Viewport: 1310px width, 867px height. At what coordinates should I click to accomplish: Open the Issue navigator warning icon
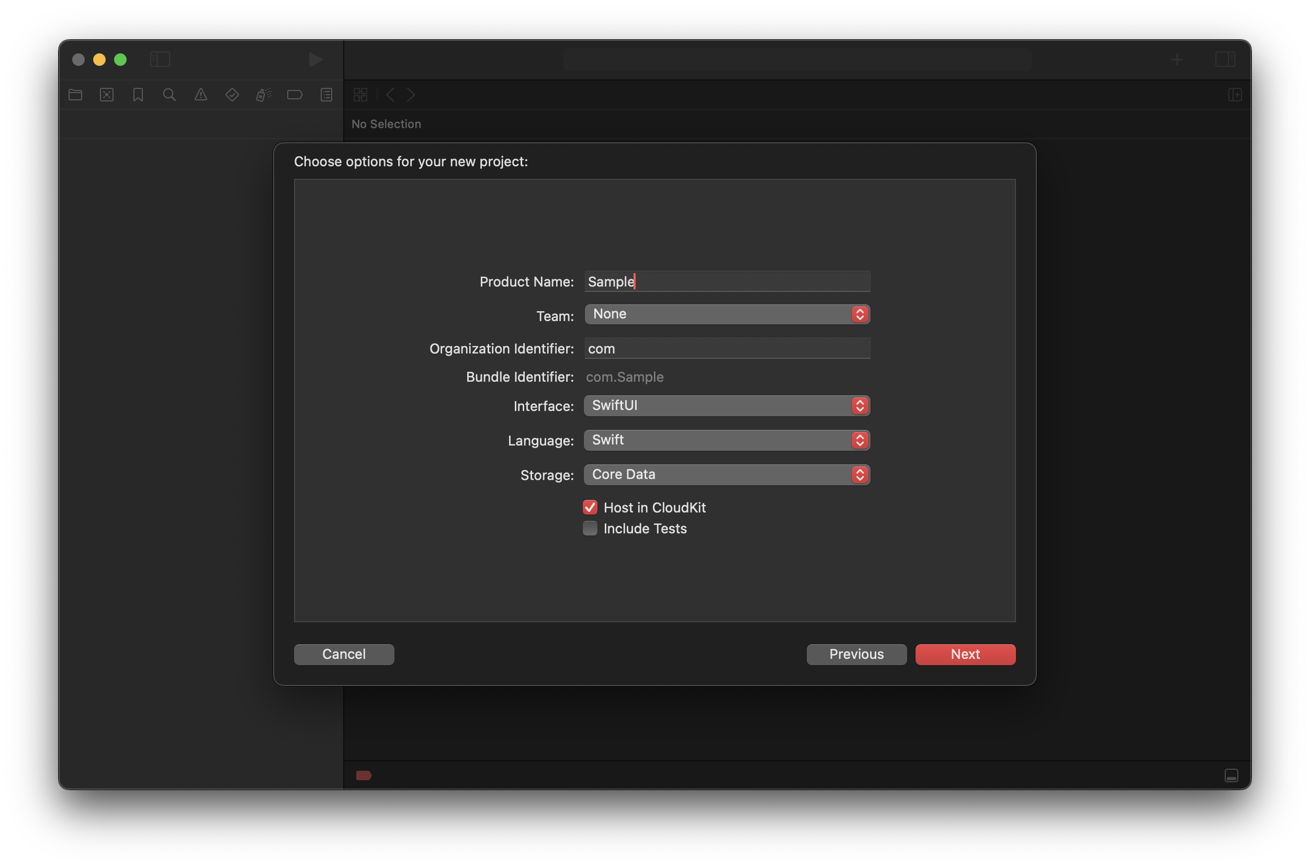(201, 95)
